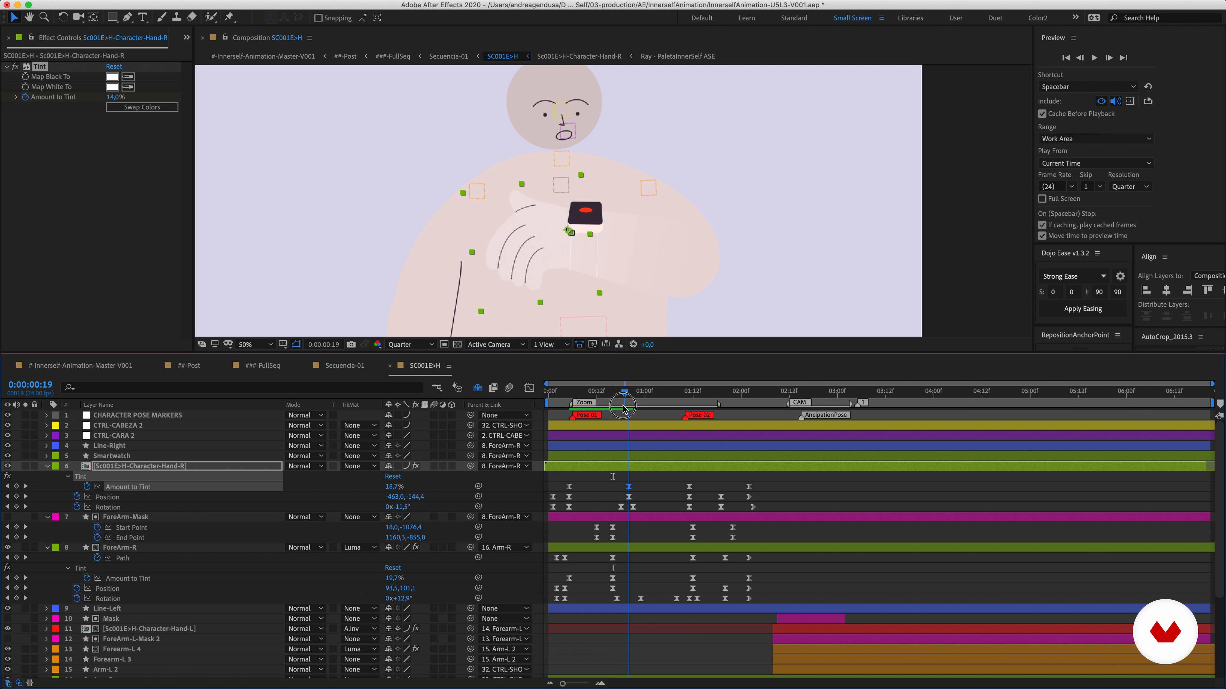Click the region of interest icon
1226x689 pixels.
point(444,344)
